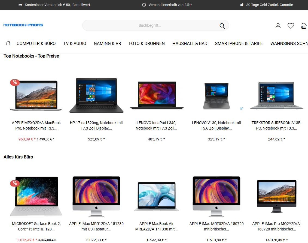The image size is (308, 243).
Task: Open the shopping basket icon
Action: click(303, 26)
